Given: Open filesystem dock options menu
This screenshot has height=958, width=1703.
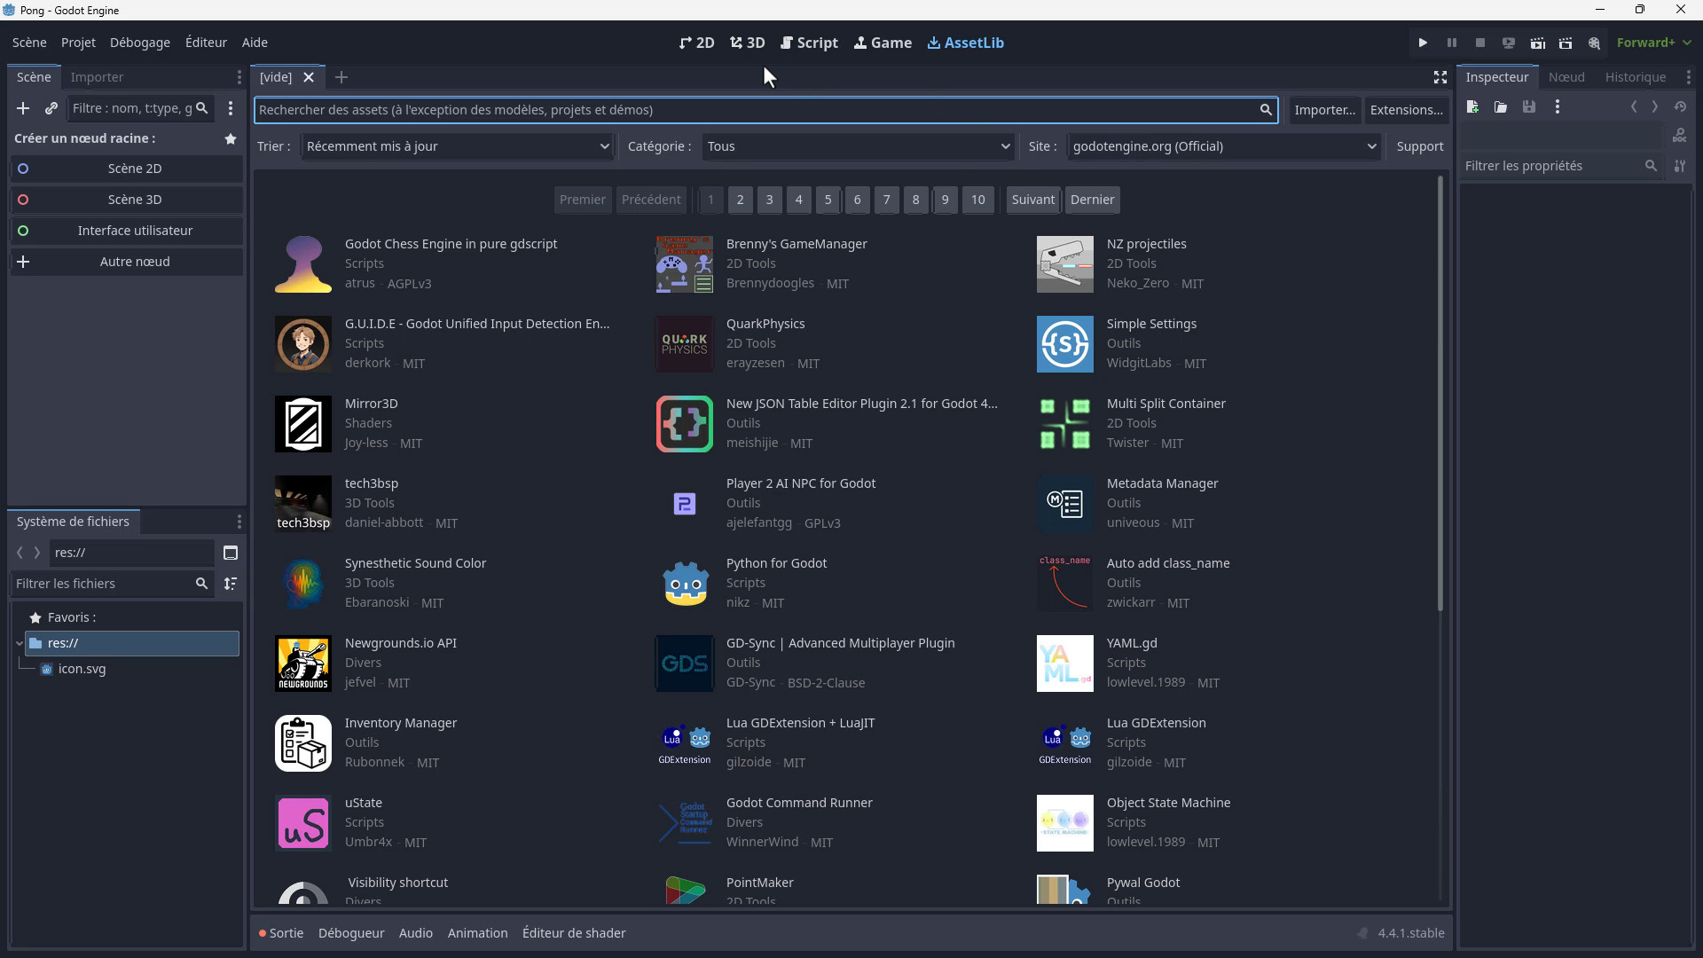Looking at the screenshot, I should coord(239,522).
